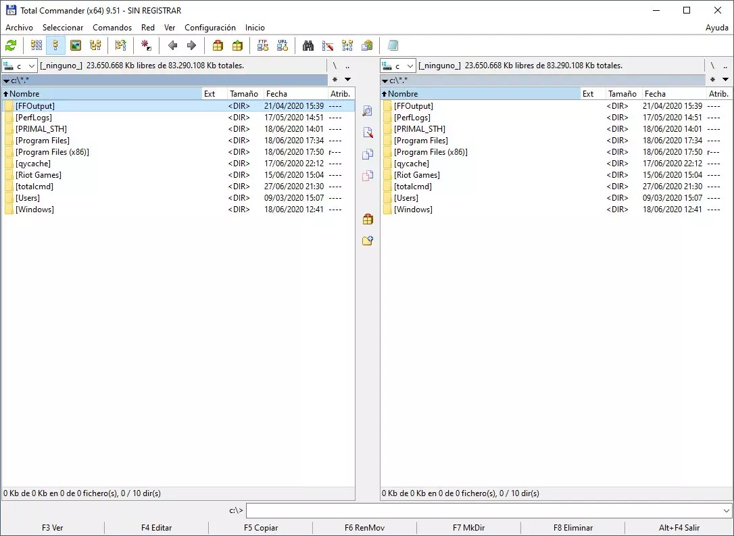Unpack files with the red-arrow package icon
Viewport: 734px width, 536px height.
[x=218, y=45]
